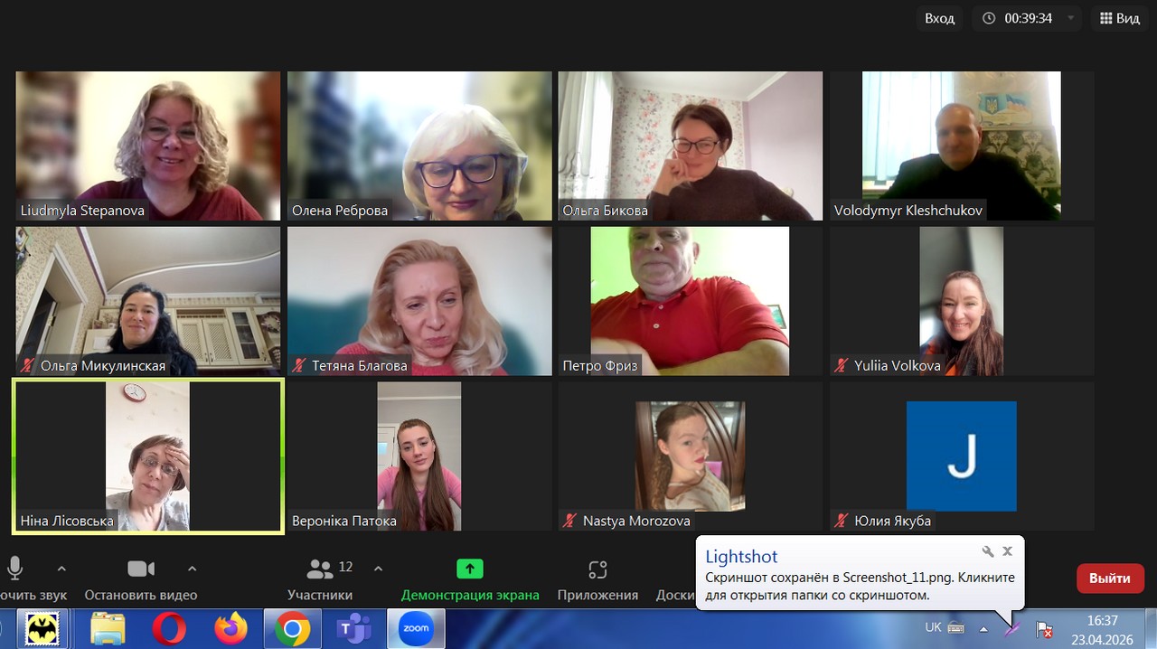The image size is (1157, 649).
Task: Click the Lightshot notification wrench settings icon
Action: tap(988, 551)
